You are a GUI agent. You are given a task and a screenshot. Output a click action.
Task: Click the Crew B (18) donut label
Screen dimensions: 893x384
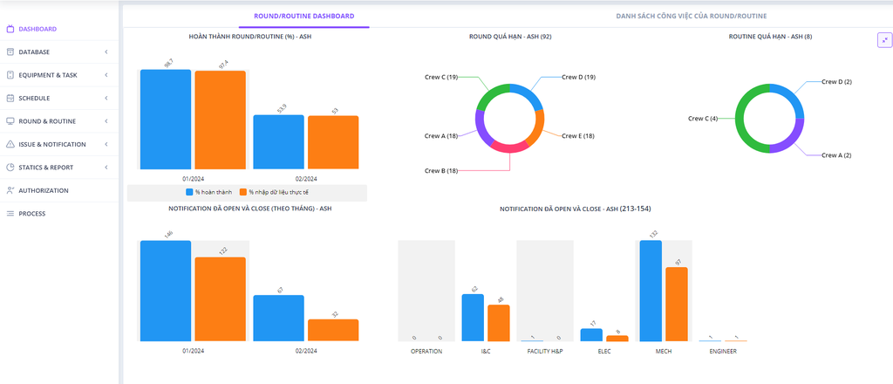coord(441,170)
